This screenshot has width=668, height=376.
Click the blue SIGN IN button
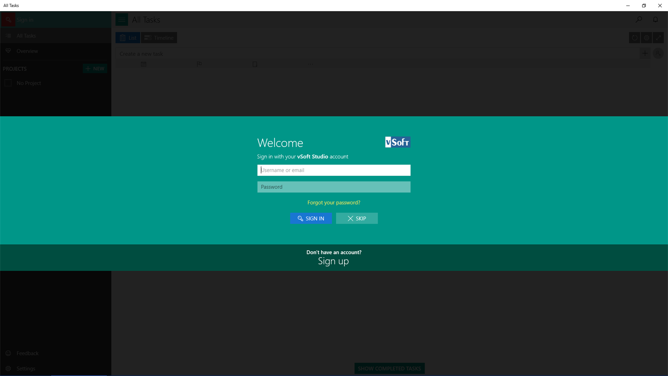point(311,218)
